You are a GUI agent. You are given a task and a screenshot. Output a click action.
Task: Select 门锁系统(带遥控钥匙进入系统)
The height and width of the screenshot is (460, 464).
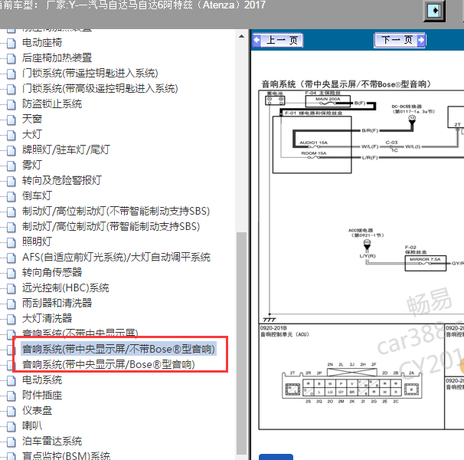(90, 73)
